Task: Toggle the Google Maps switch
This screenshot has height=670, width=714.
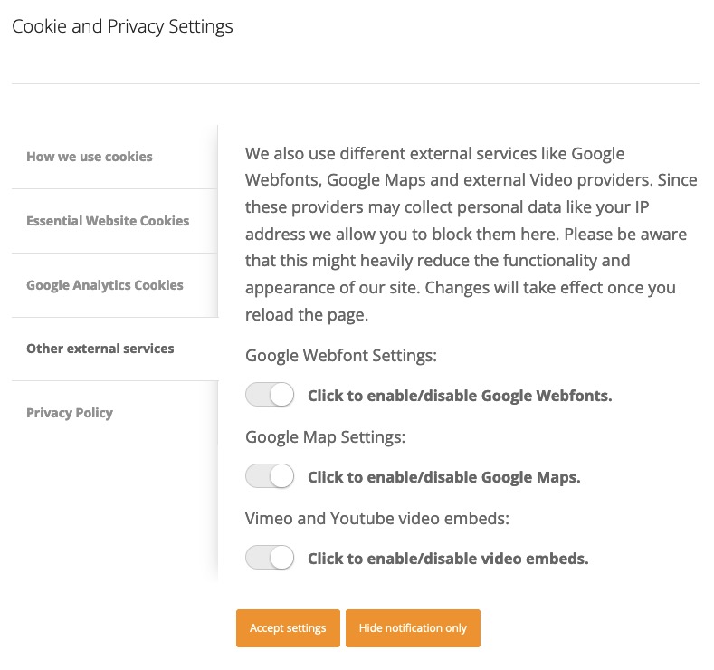Action: 270,476
